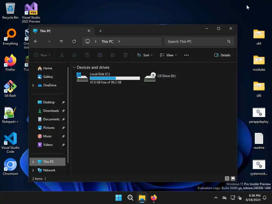Open the New dropdown menu
The height and width of the screenshot is (204, 272).
[42, 55]
